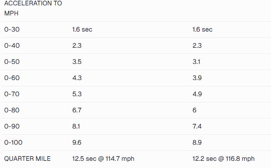The image size is (271, 168).
Task: Select the 0-80 row label
Action: [x=12, y=110]
